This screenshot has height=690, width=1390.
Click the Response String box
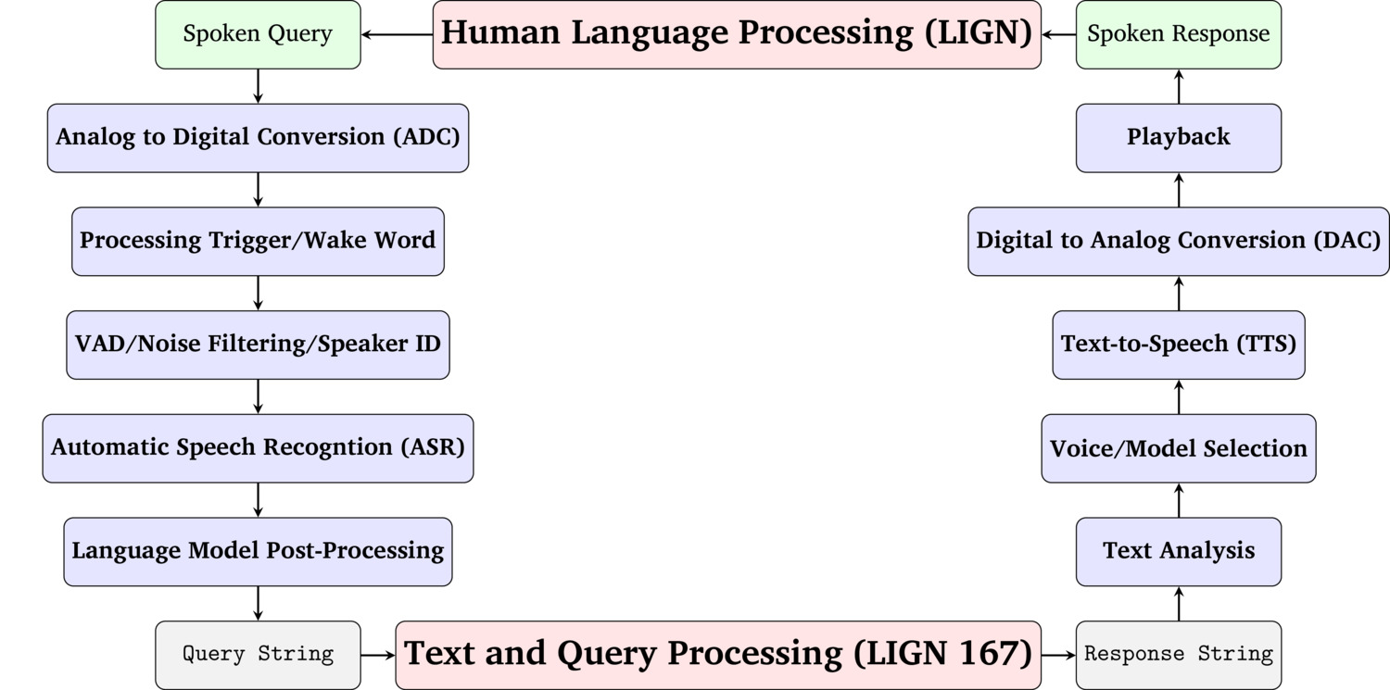point(1178,655)
